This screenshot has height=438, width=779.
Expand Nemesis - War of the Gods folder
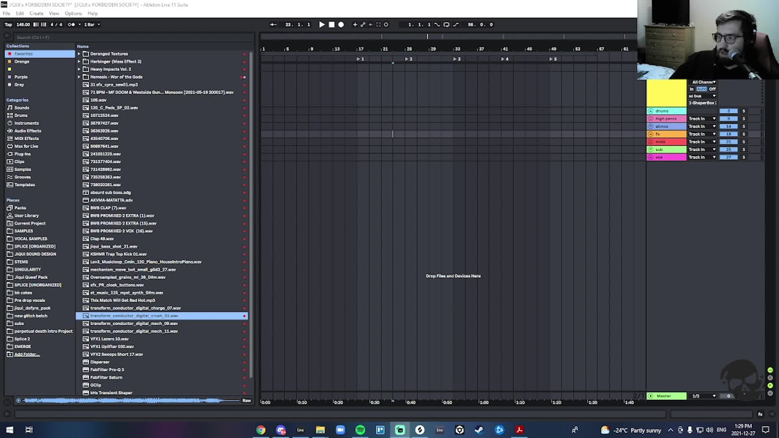(x=79, y=77)
